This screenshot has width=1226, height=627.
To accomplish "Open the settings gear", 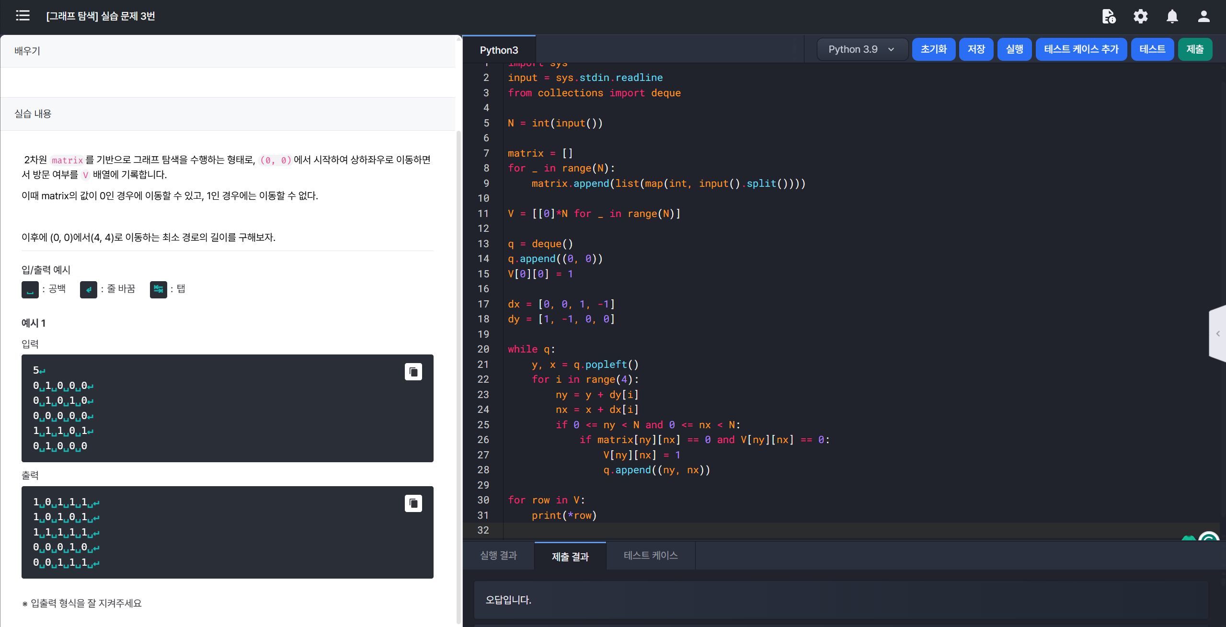I will pyautogui.click(x=1141, y=16).
